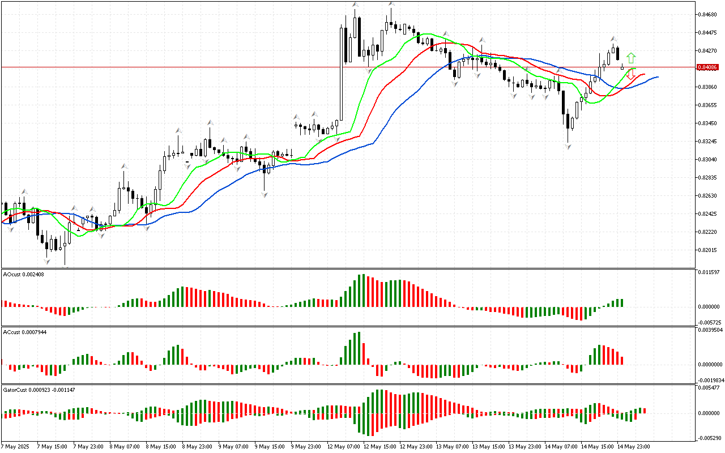Select the up fractal above the latest candles
Screen dimensions: 725x453
[x=613, y=39]
